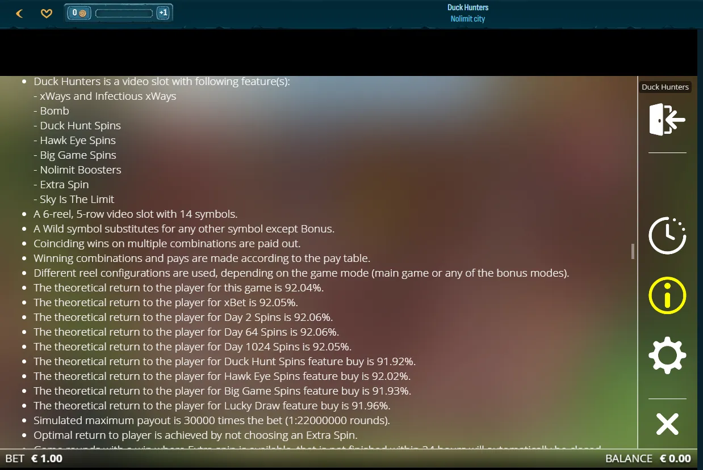Screen dimensions: 703x470
Task: Click the '- Hawk Eye Spins' feature line
Action: click(74, 141)
